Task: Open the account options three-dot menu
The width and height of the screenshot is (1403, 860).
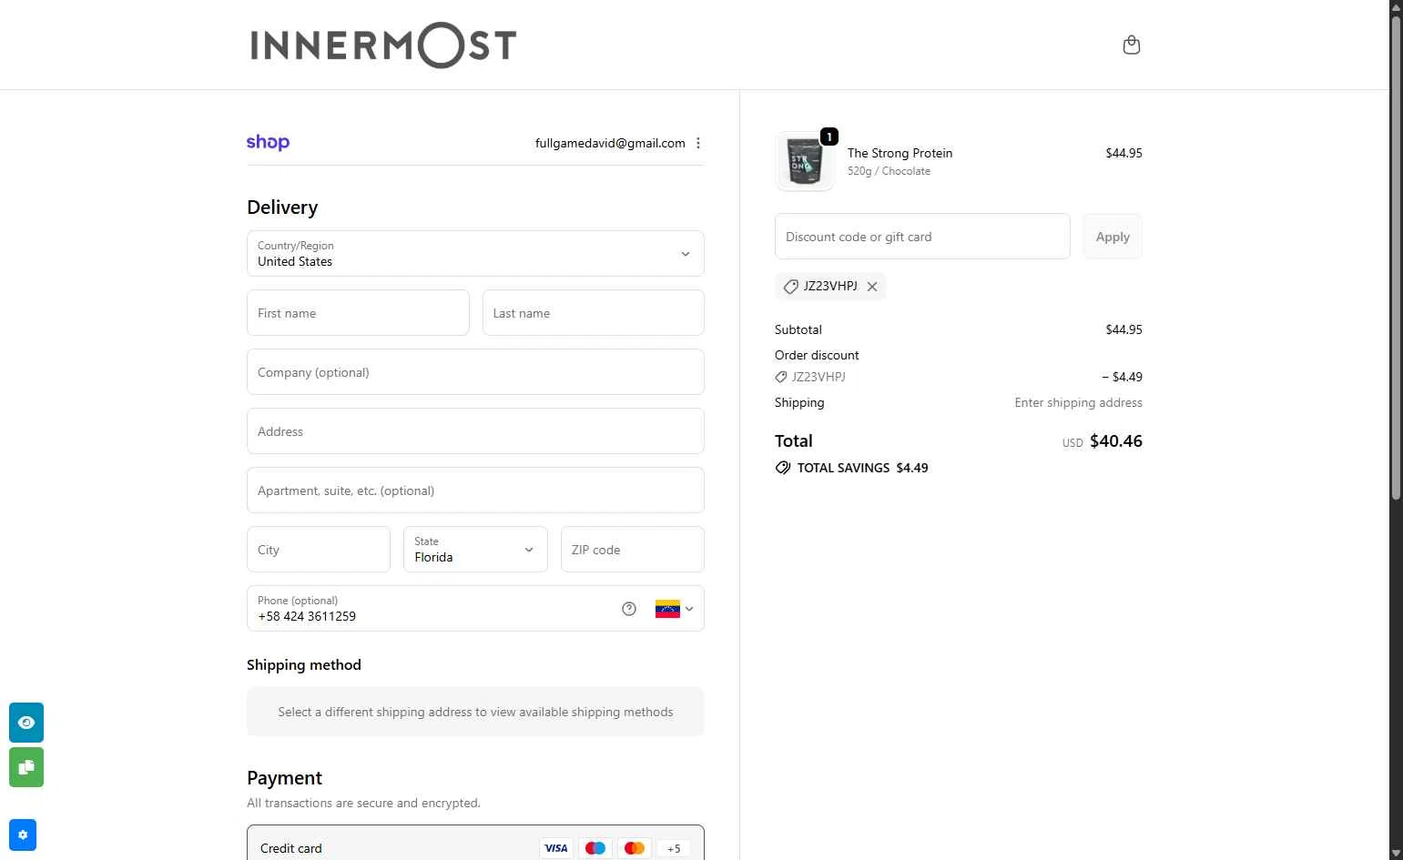Action: point(698,143)
